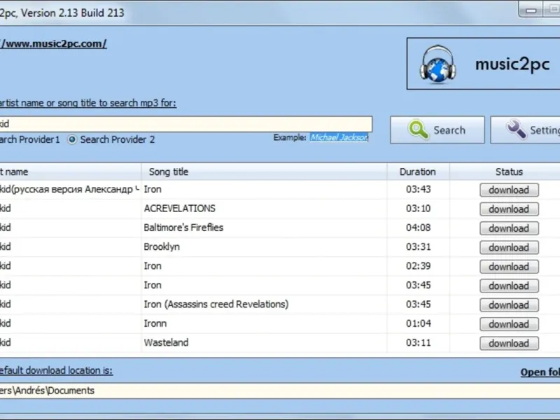The height and width of the screenshot is (420, 560).
Task: Click the 03:31 duration cell
Action: (418, 247)
